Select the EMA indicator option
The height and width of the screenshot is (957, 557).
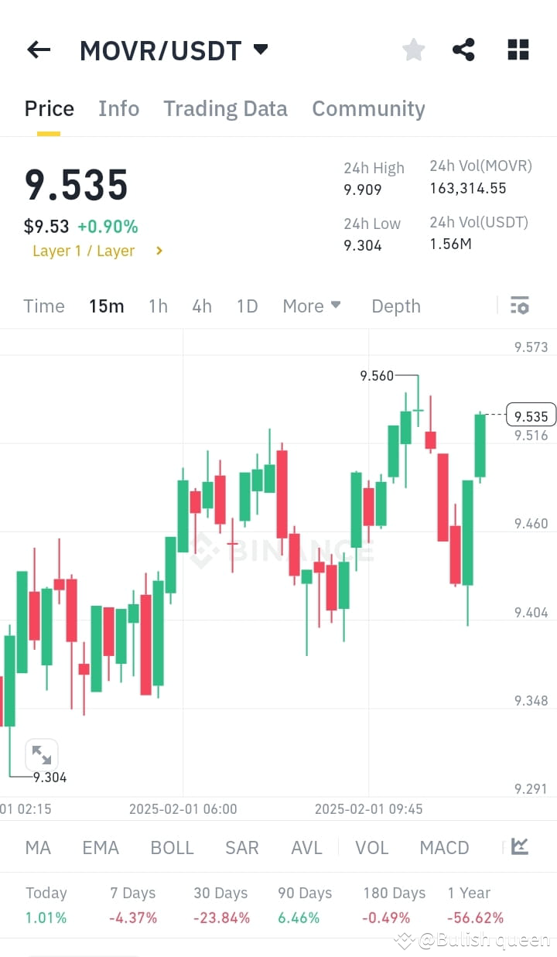tap(101, 847)
